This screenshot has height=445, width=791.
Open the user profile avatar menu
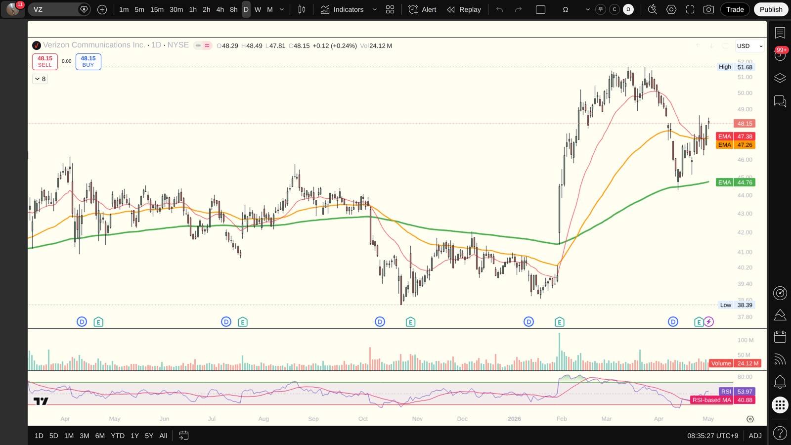pos(13,9)
